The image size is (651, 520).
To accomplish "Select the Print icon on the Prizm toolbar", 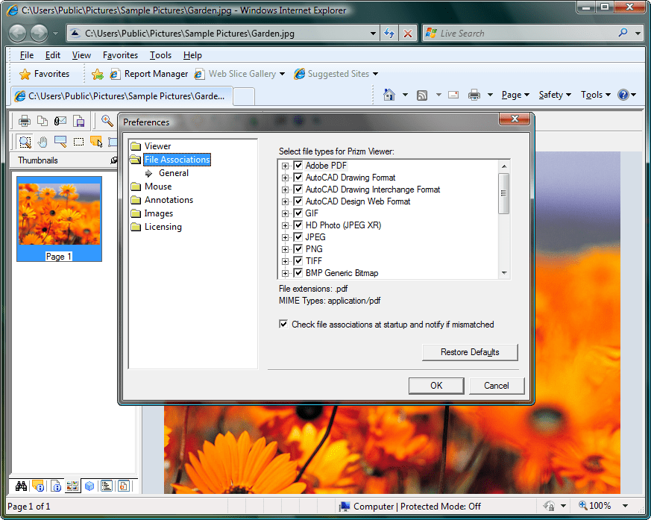I will click(24, 121).
